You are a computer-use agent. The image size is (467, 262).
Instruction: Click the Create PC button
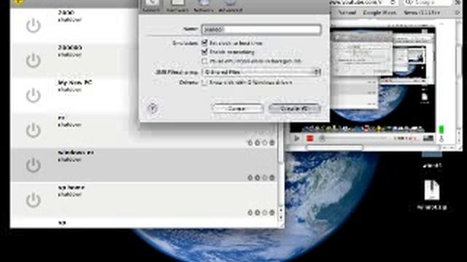pyautogui.click(x=294, y=108)
